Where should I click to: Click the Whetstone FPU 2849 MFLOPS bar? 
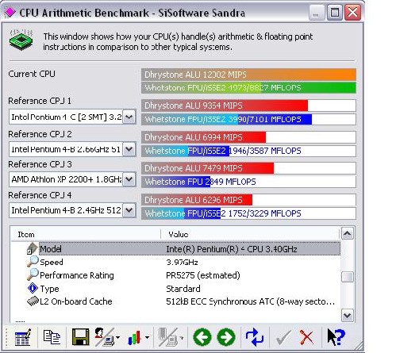tap(248, 182)
